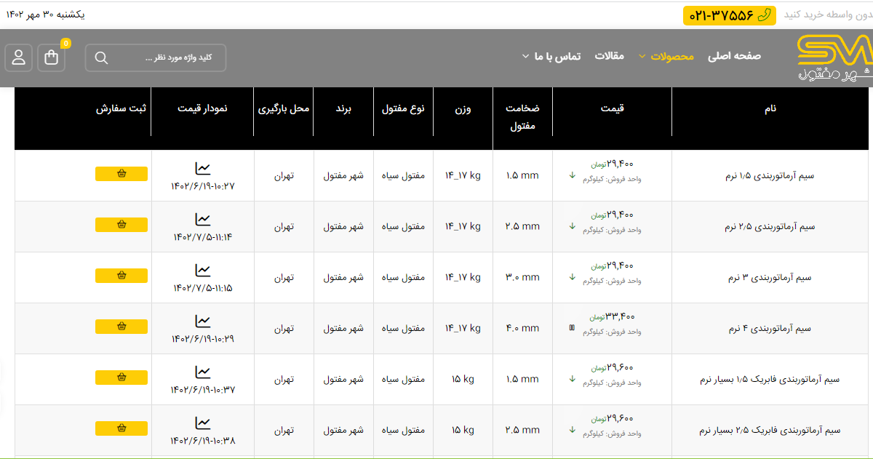Add سیم آرماتوربندی ۳ نرم to cart
This screenshot has width=873, height=459.
coord(121,276)
